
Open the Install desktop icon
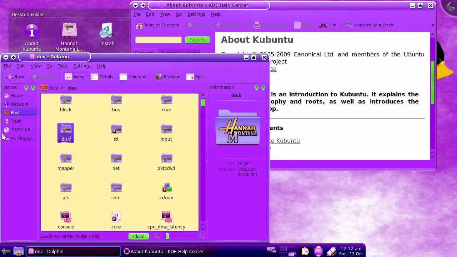107,35
